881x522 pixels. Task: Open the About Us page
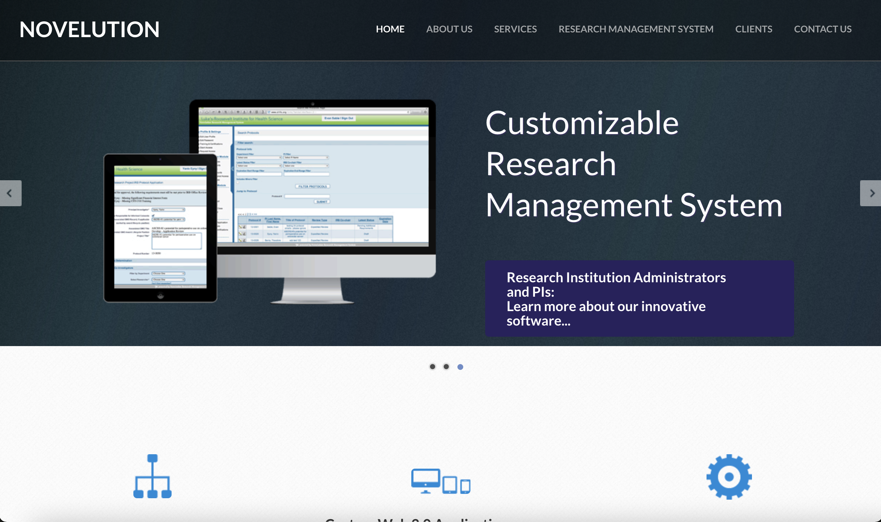pos(449,29)
